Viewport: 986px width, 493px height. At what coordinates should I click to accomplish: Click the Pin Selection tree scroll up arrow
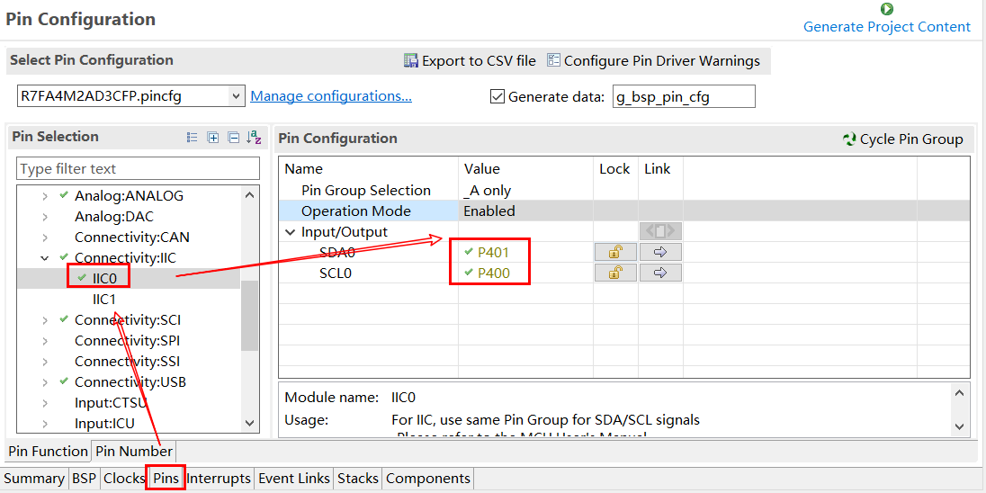(249, 195)
